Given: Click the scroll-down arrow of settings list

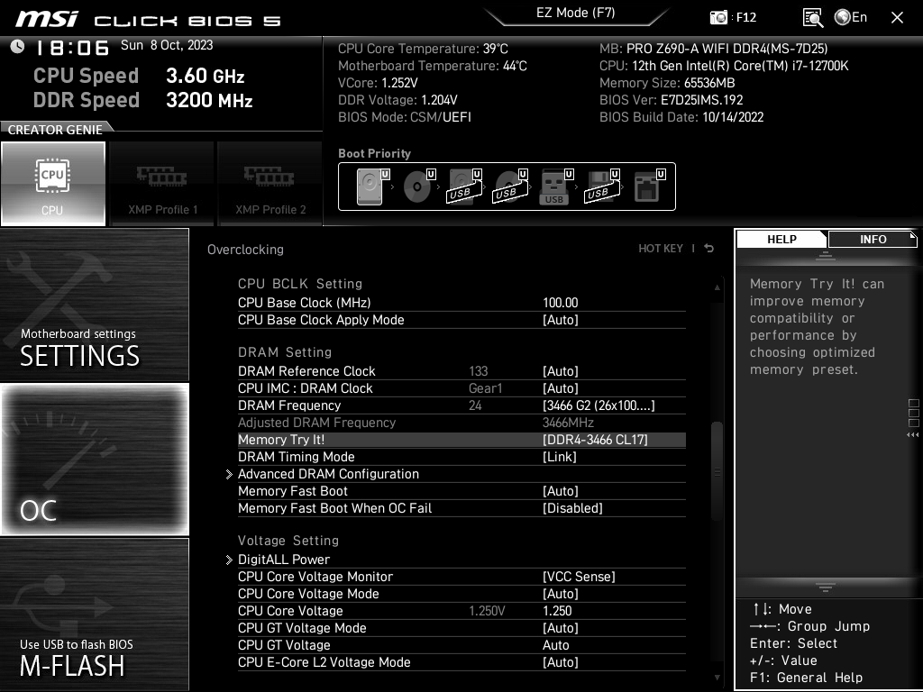Looking at the screenshot, I should click(717, 678).
